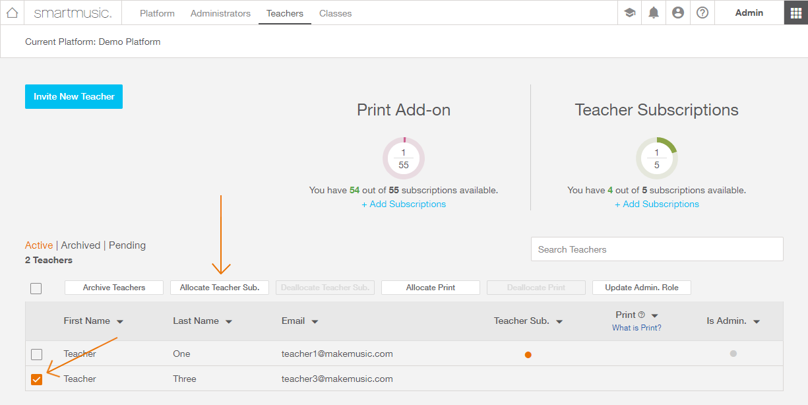Click Update Admin. Role button
This screenshot has height=405, width=808.
click(642, 288)
